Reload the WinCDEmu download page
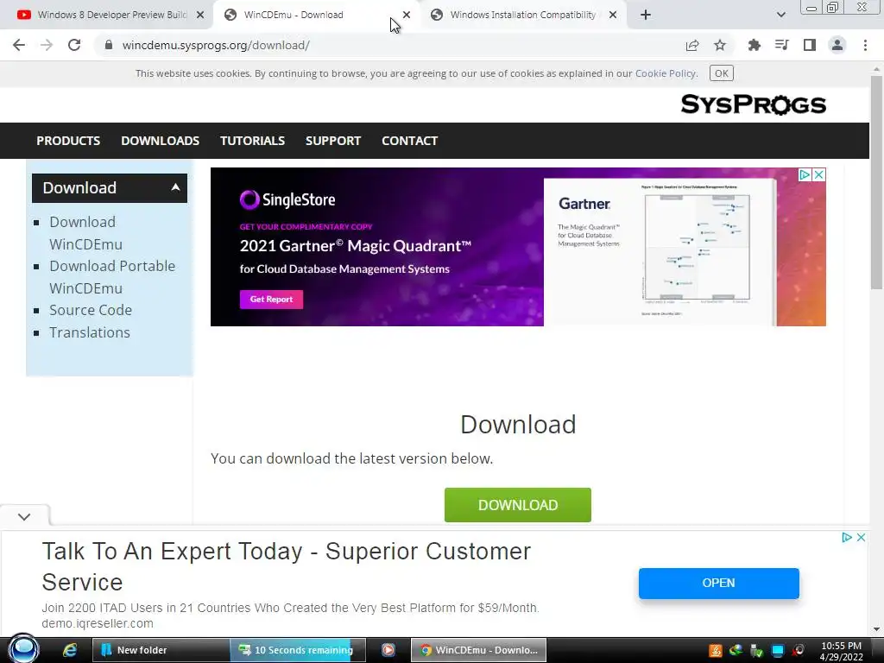Screen dimensions: 884x663 [x=74, y=45]
